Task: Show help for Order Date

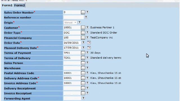Action: 83,42
